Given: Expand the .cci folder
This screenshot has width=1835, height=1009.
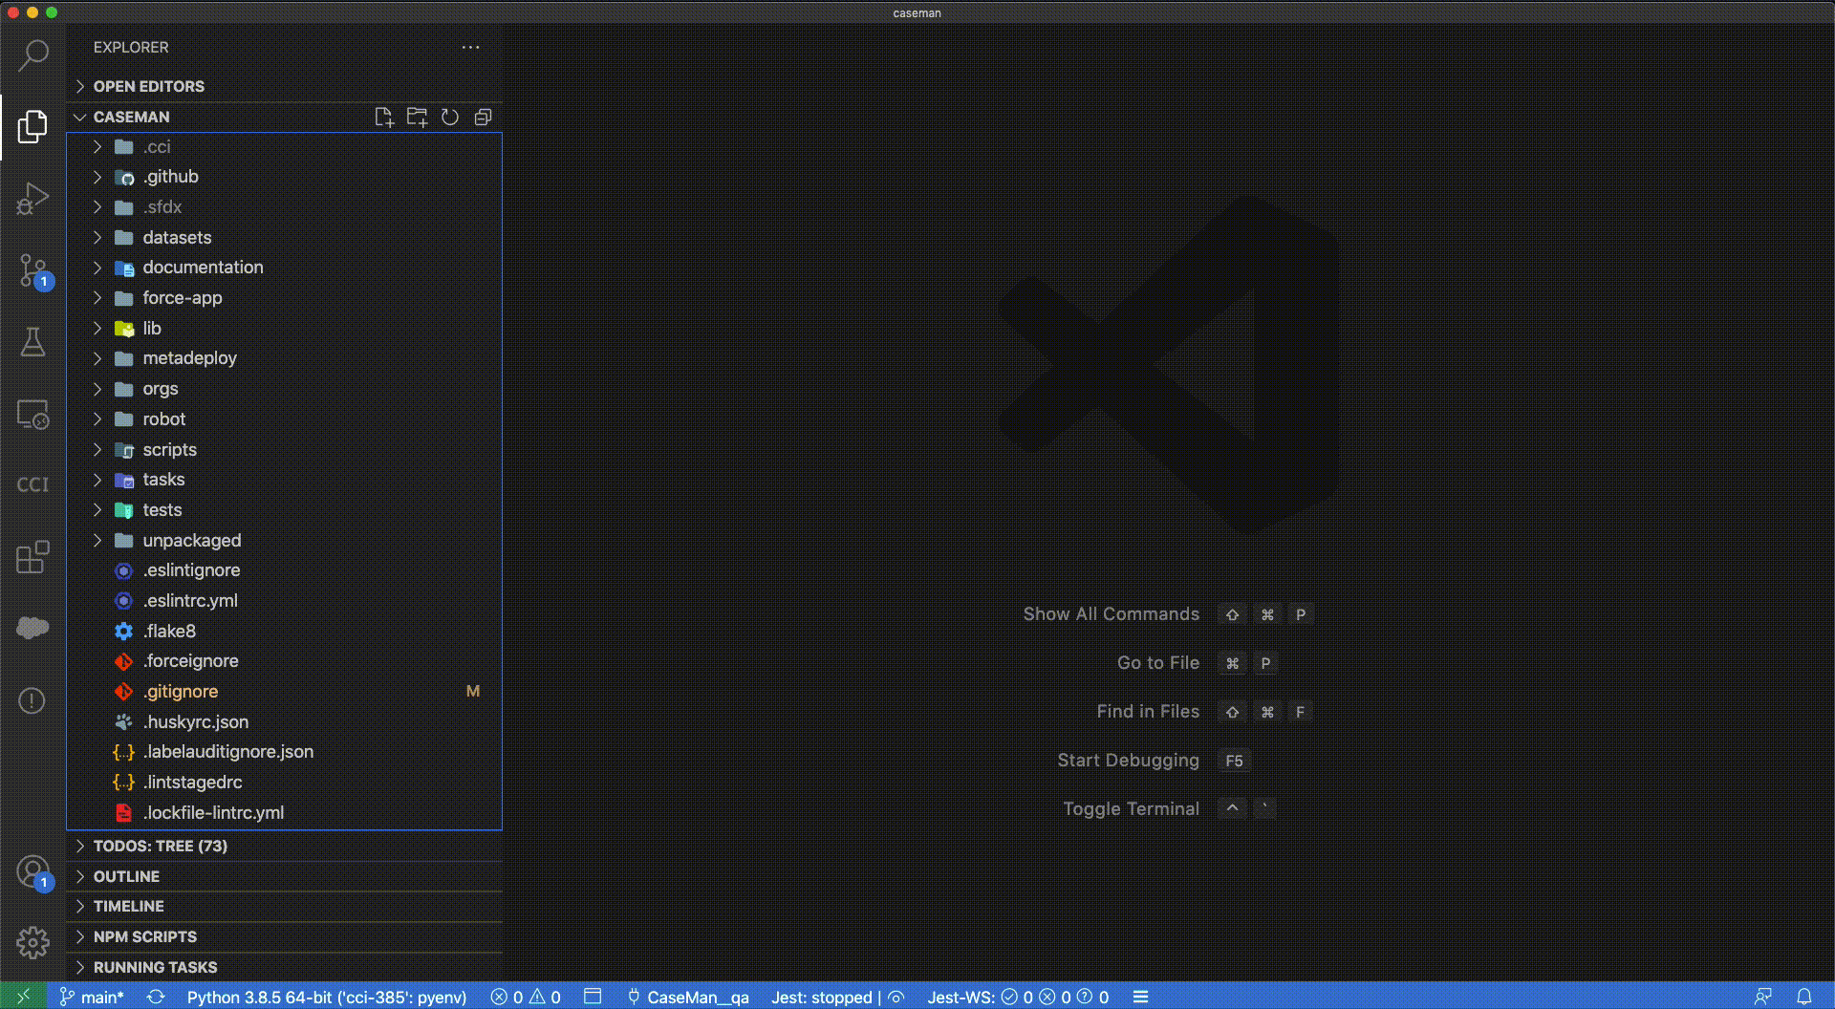Looking at the screenshot, I should [285, 147].
